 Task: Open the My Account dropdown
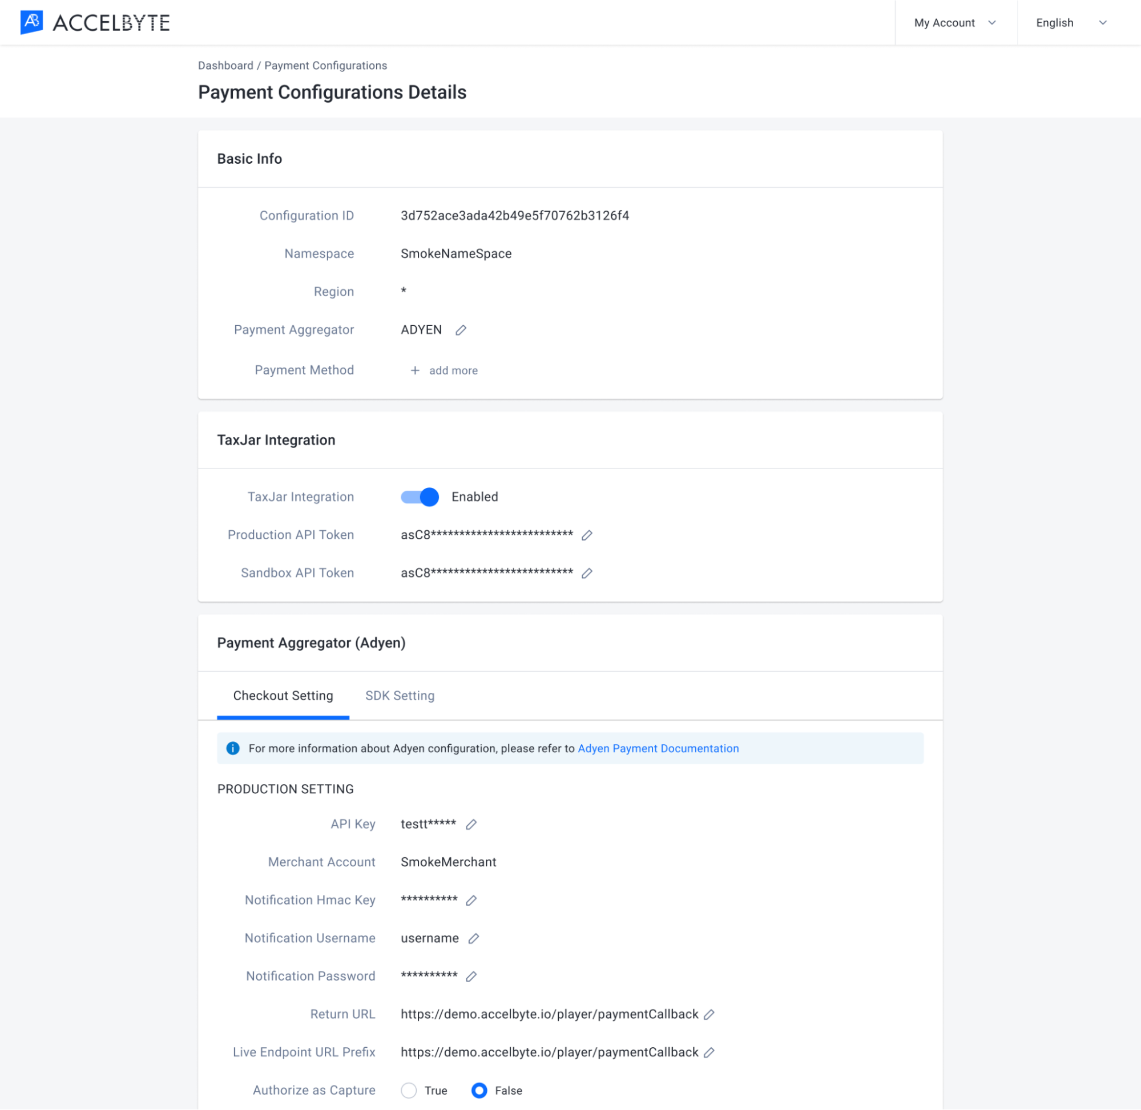pos(955,23)
